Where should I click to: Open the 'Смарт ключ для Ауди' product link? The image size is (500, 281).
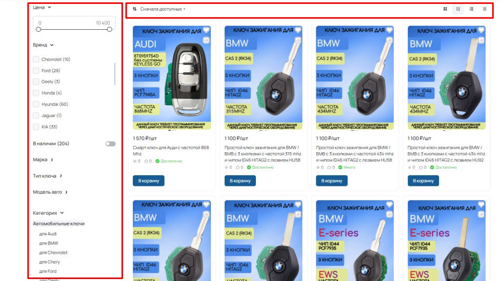[x=171, y=151]
